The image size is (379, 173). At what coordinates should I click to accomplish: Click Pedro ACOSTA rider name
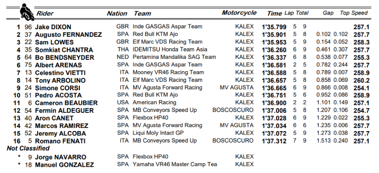coord(58,96)
